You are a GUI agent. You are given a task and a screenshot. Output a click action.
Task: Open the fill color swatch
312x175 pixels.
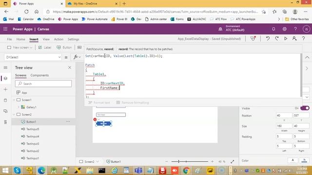pos(304,160)
